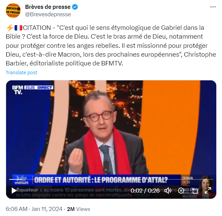
Task: Open Brèves de presse profile avatar
Action: (13, 11)
